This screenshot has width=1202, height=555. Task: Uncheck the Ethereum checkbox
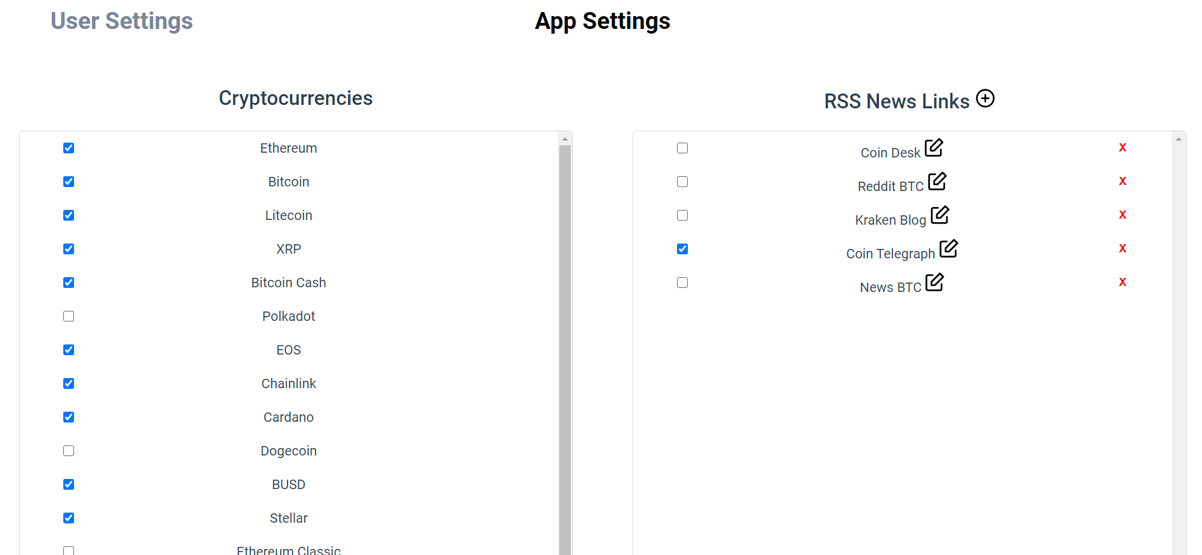[x=69, y=148]
